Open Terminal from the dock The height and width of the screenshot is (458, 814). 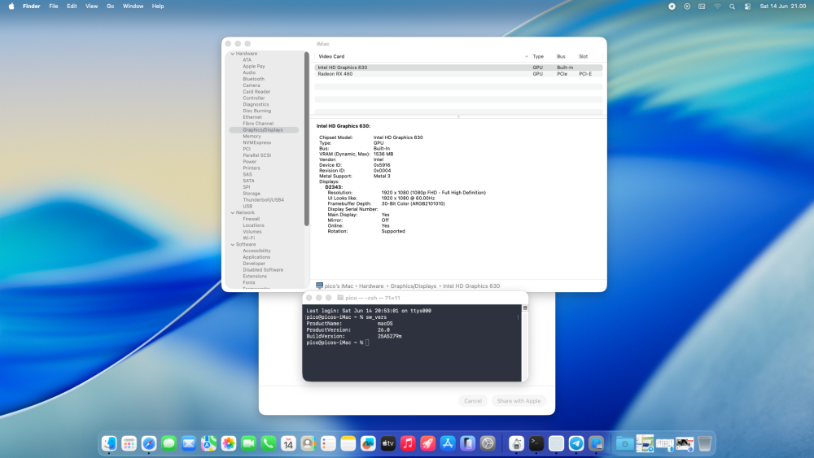coord(536,443)
